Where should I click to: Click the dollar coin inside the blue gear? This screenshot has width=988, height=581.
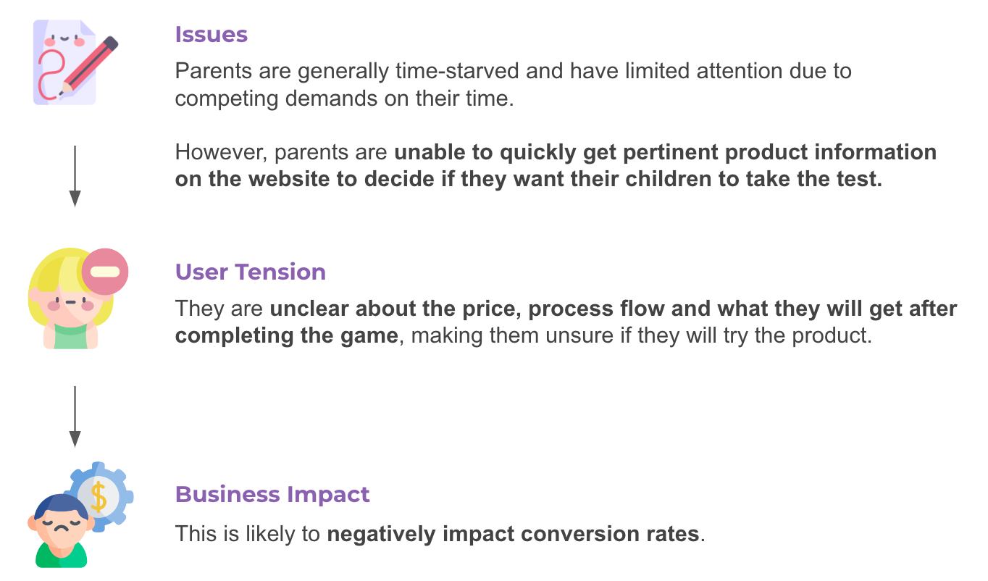coord(99,496)
